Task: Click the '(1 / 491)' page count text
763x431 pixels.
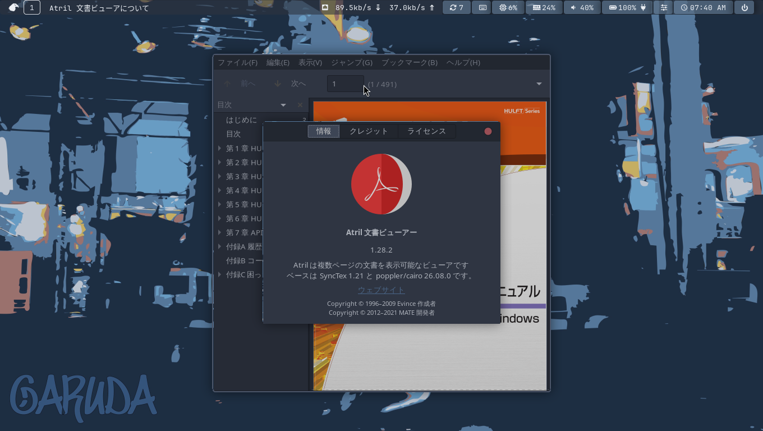Action: (x=383, y=84)
